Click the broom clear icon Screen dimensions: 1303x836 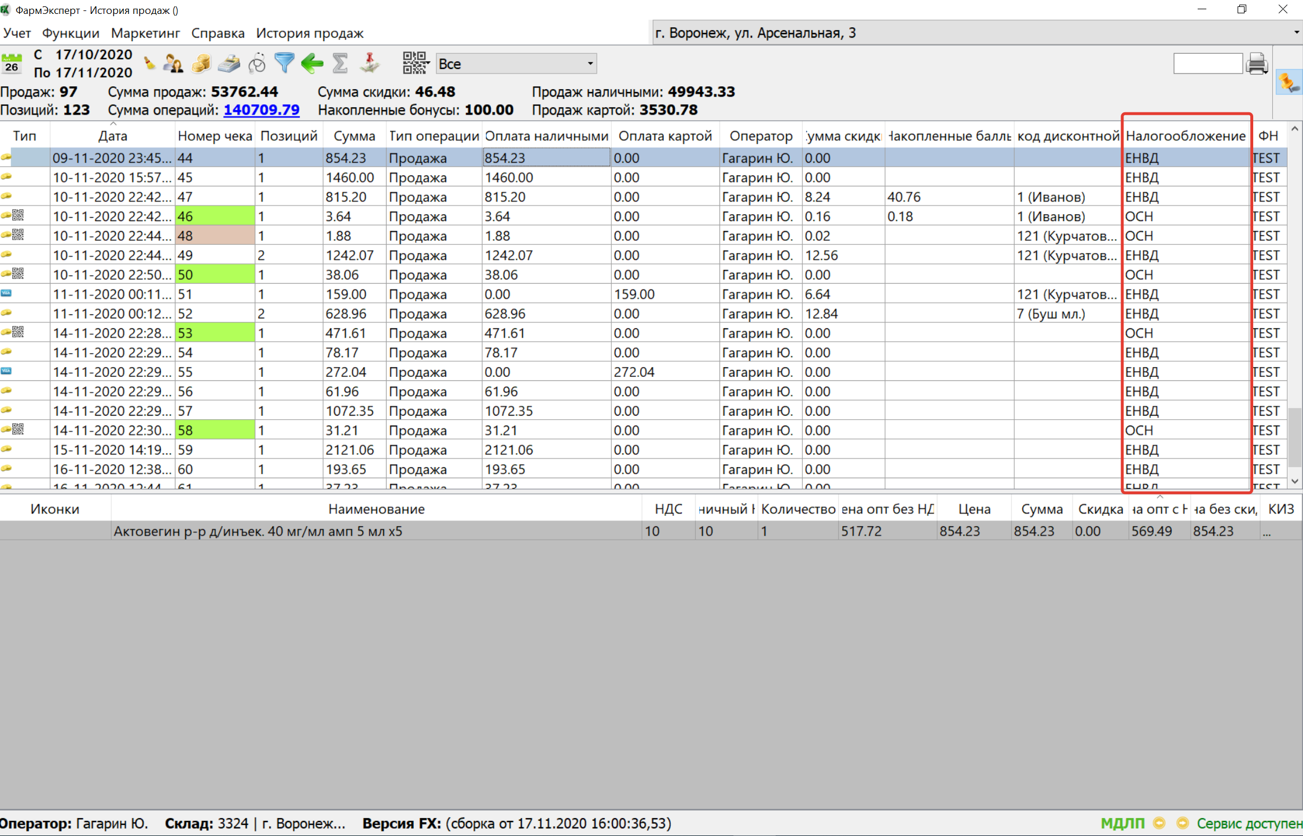tap(150, 63)
